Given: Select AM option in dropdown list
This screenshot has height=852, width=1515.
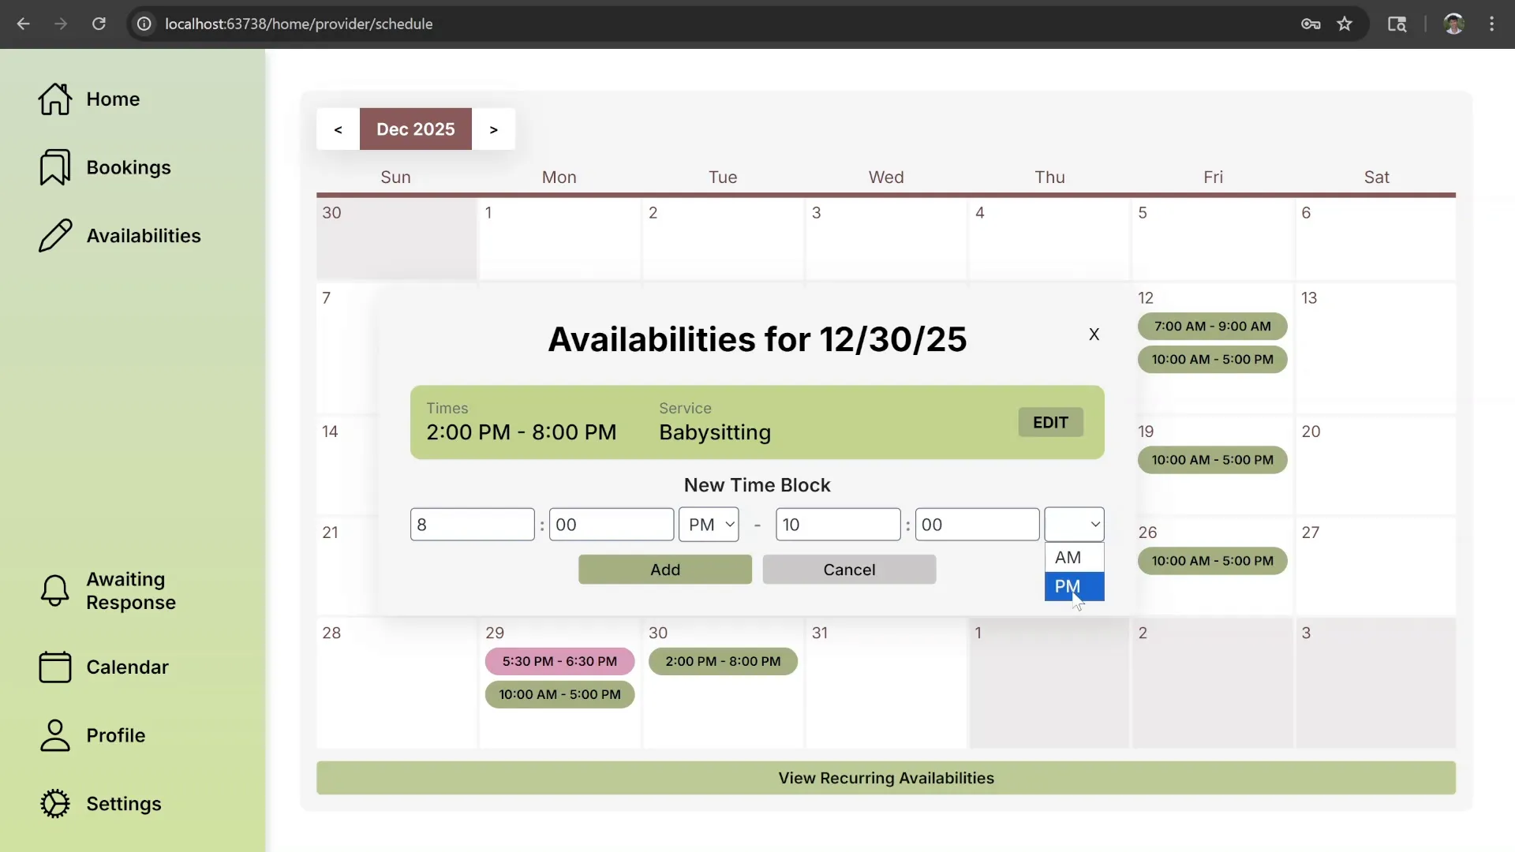Looking at the screenshot, I should coord(1074,558).
